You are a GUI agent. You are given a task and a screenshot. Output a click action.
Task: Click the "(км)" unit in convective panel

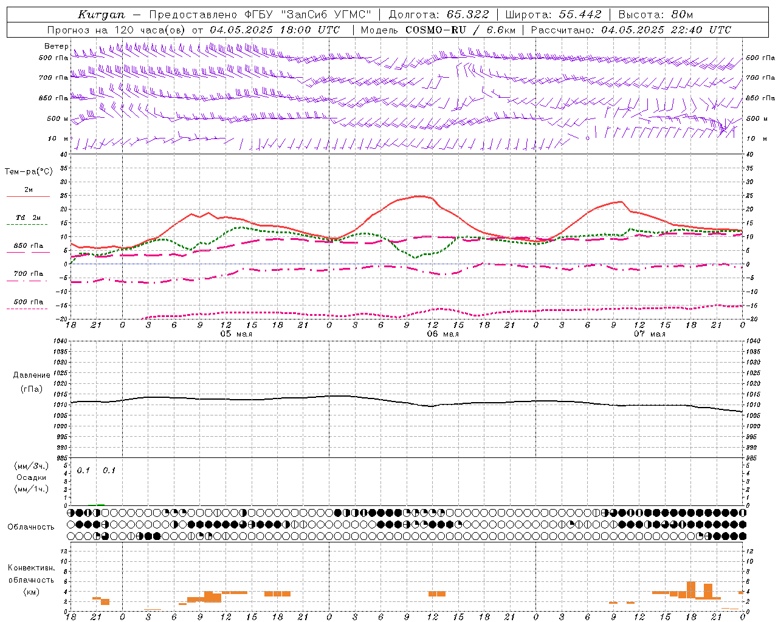coord(31,592)
